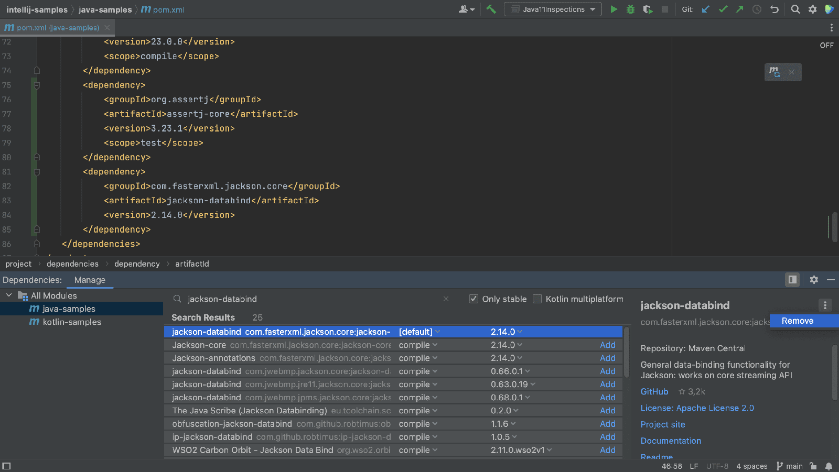The height and width of the screenshot is (472, 839).
Task: Change the UTF-8 file encoding
Action: point(717,466)
